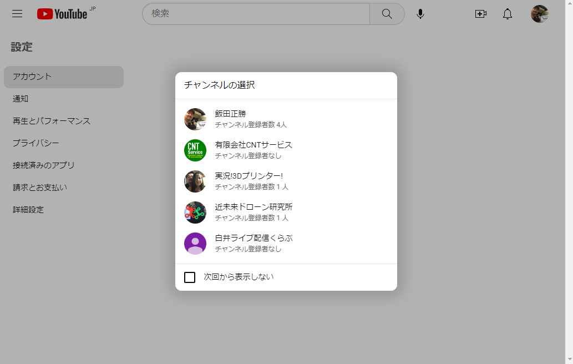Check the 次回から表示しない checkbox
Viewport: 573px width, 364px height.
click(190, 277)
